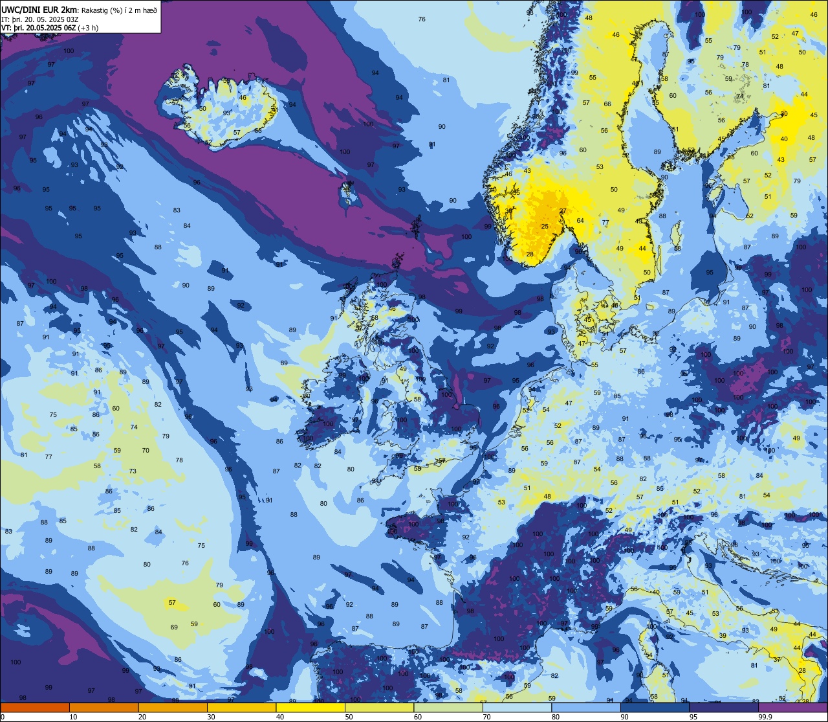
Task: Click the 70–80 % pale blue legend swatch
Action: [517, 707]
